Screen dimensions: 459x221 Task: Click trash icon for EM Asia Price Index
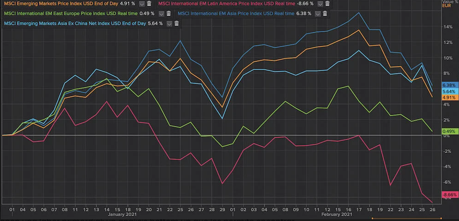(x=325, y=13)
